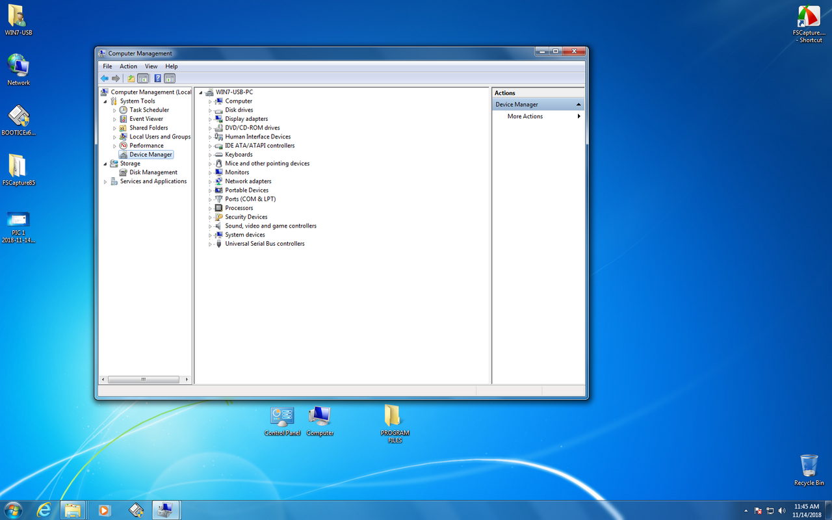Toggle the Show/Hide Console Tree toolbar icon
The width and height of the screenshot is (832, 520).
(x=143, y=79)
